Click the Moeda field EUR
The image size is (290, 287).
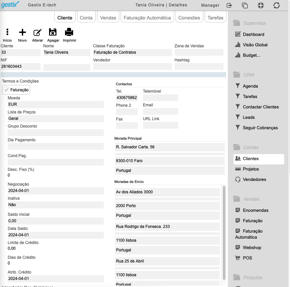click(x=56, y=104)
